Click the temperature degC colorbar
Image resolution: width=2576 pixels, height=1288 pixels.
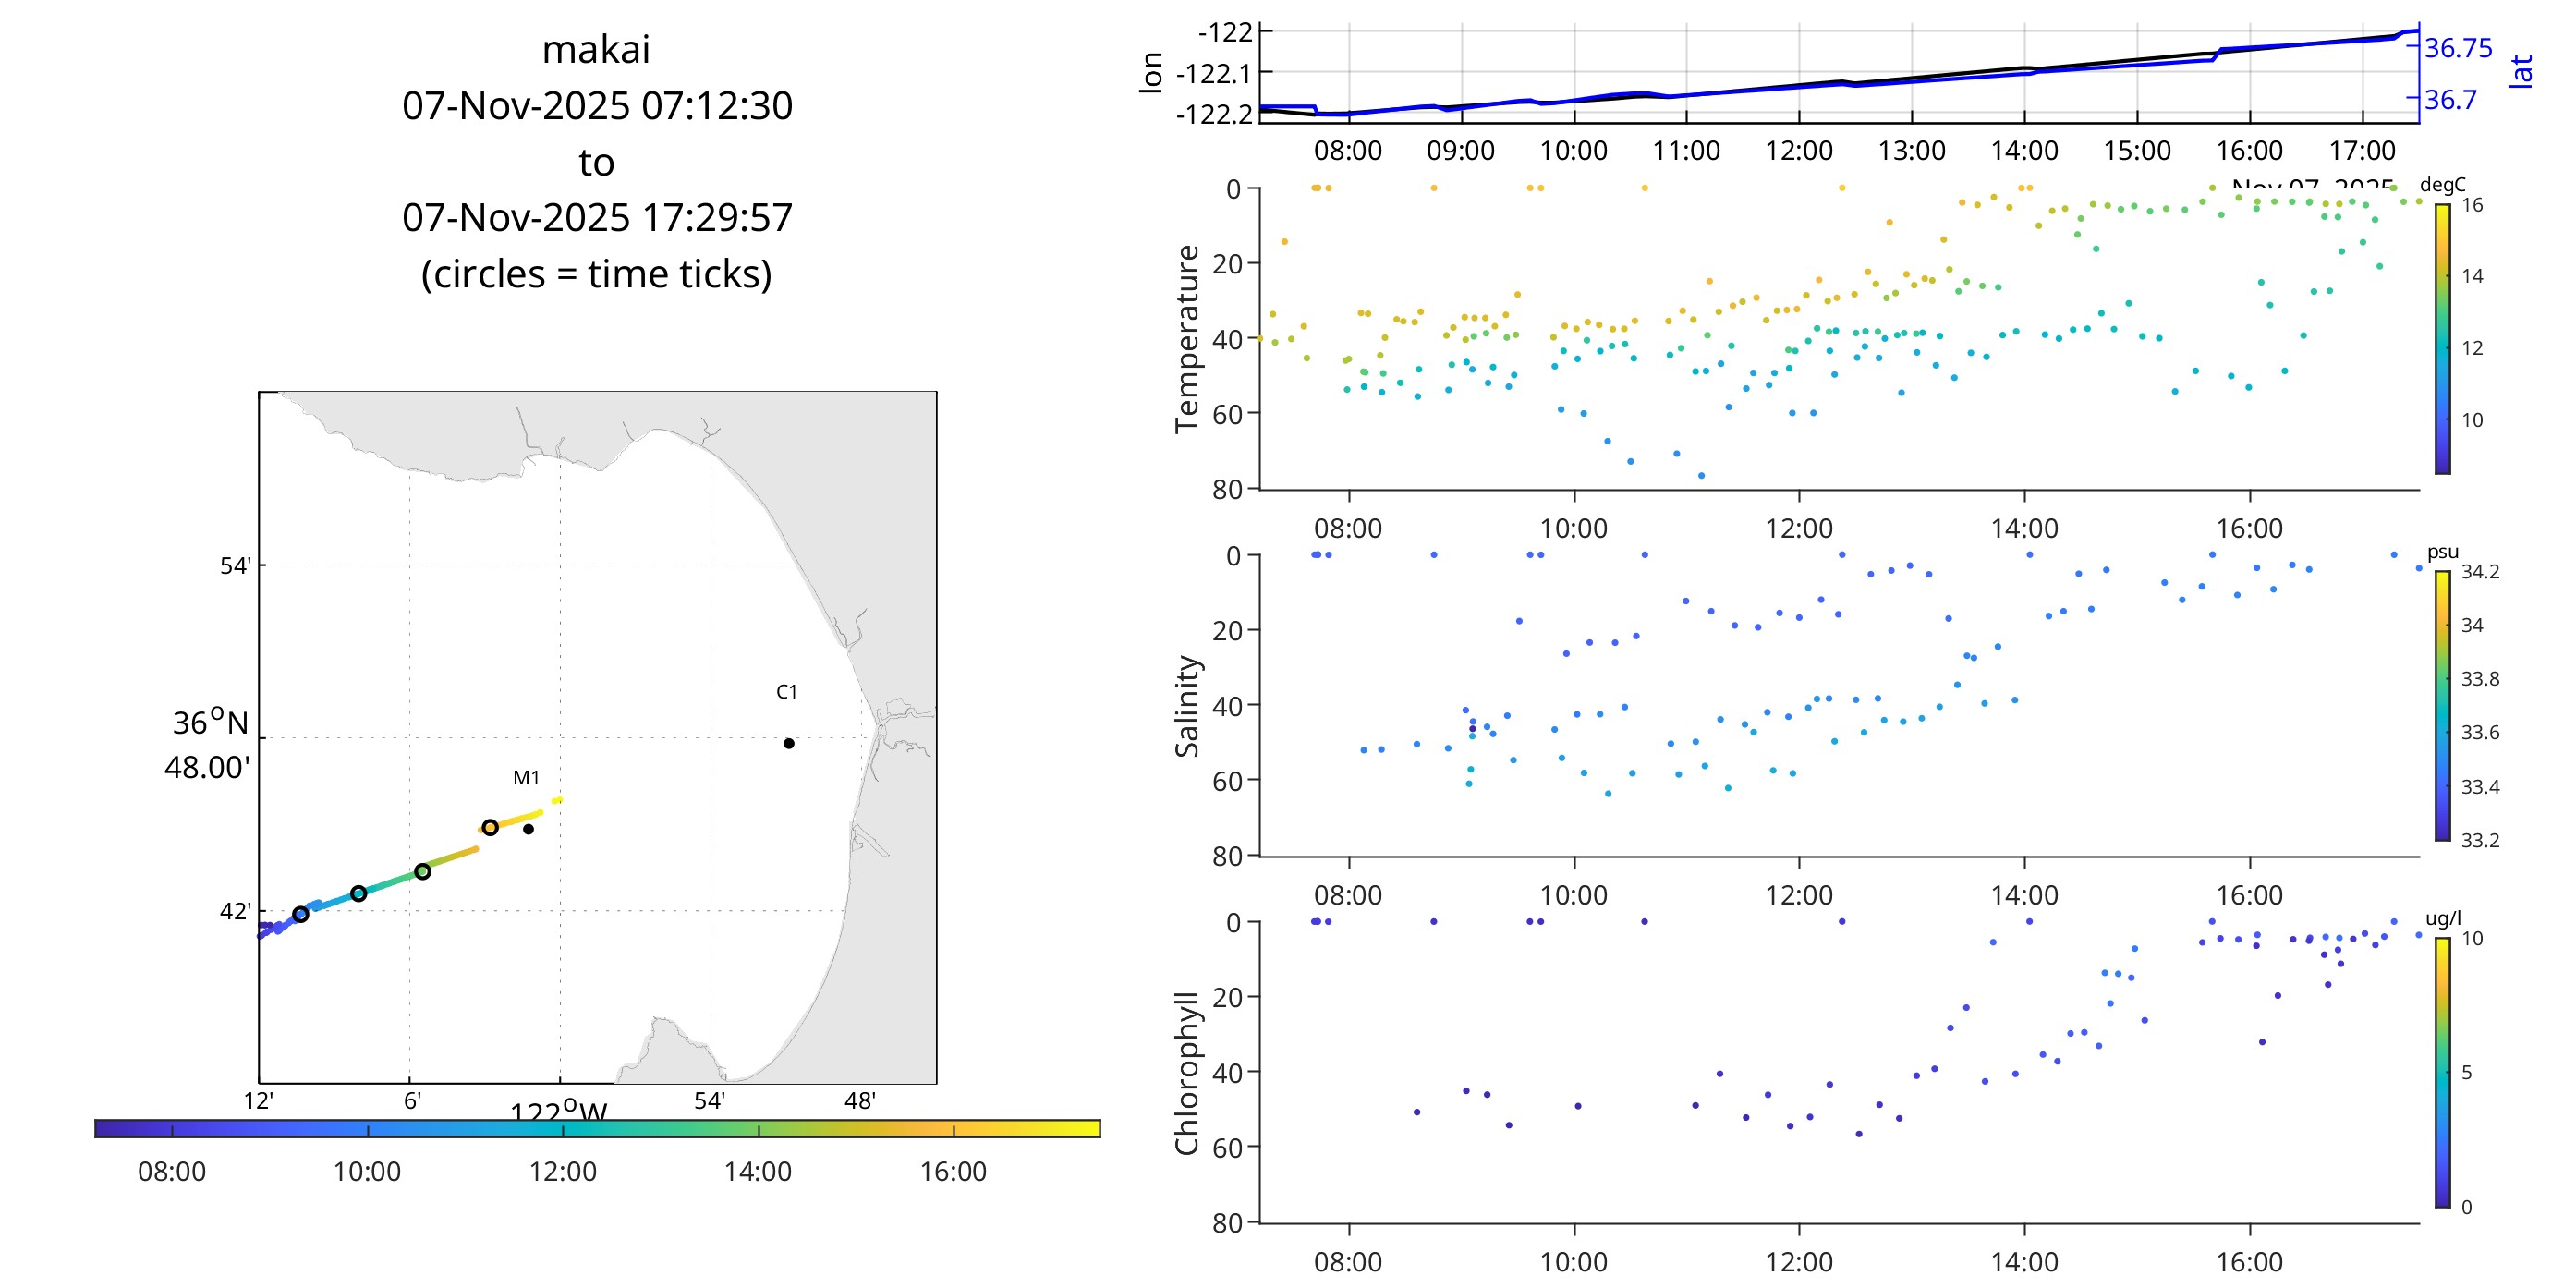[x=2442, y=338]
